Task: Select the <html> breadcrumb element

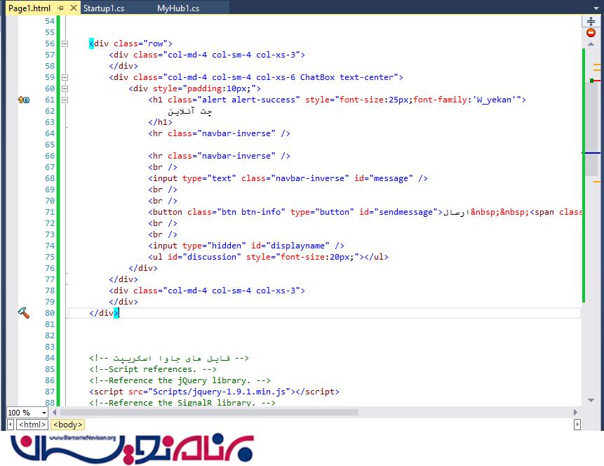Action: point(32,425)
